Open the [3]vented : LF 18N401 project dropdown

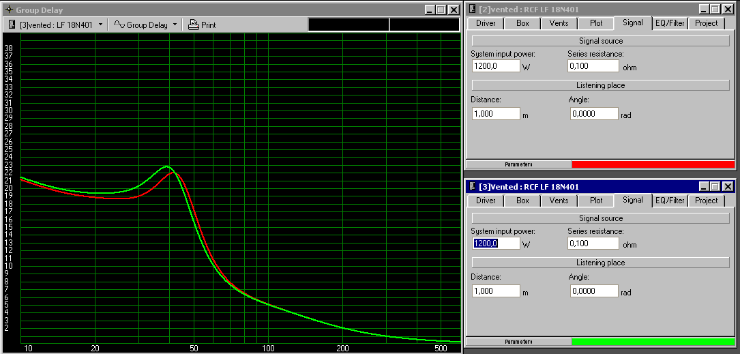pyautogui.click(x=57, y=25)
